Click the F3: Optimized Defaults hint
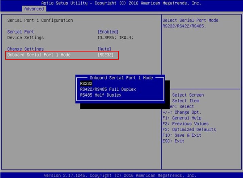The height and width of the screenshot is (178, 243). click(x=189, y=130)
